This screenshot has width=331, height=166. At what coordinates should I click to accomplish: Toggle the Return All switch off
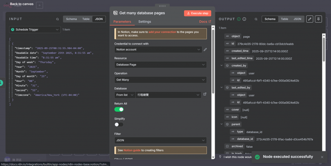pos(119,109)
